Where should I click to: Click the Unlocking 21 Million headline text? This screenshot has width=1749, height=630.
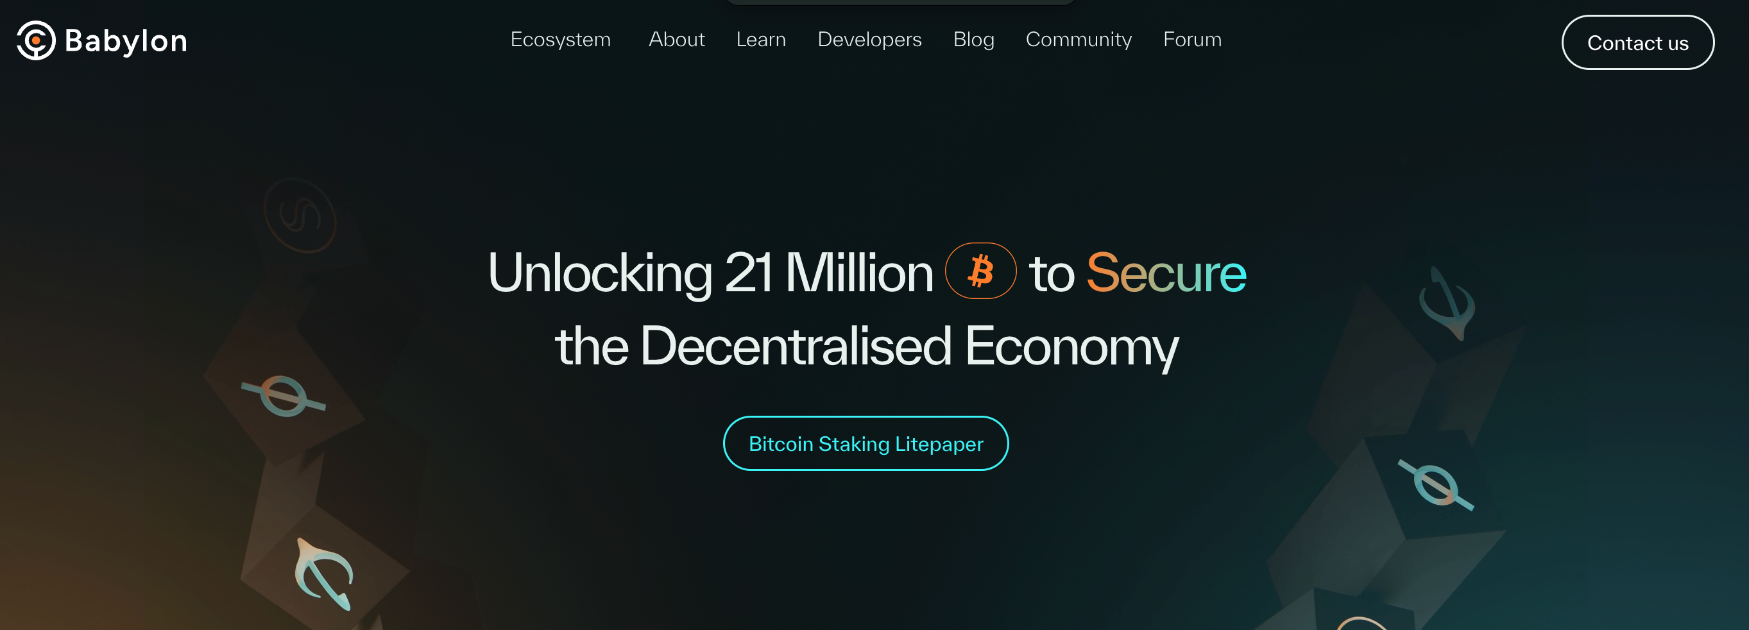point(710,273)
